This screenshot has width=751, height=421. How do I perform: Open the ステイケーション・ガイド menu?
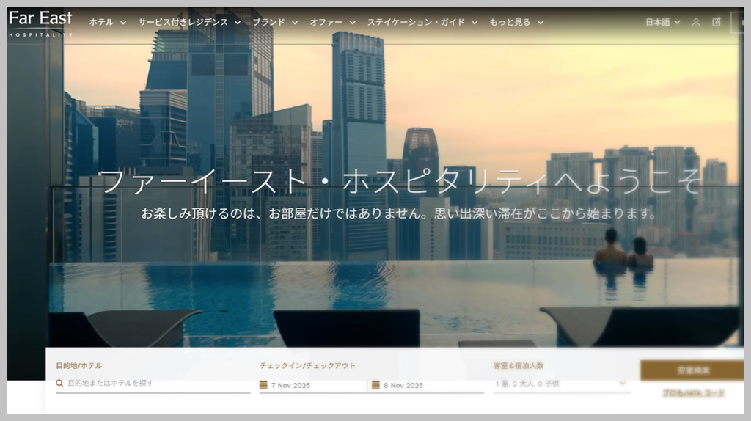point(422,23)
